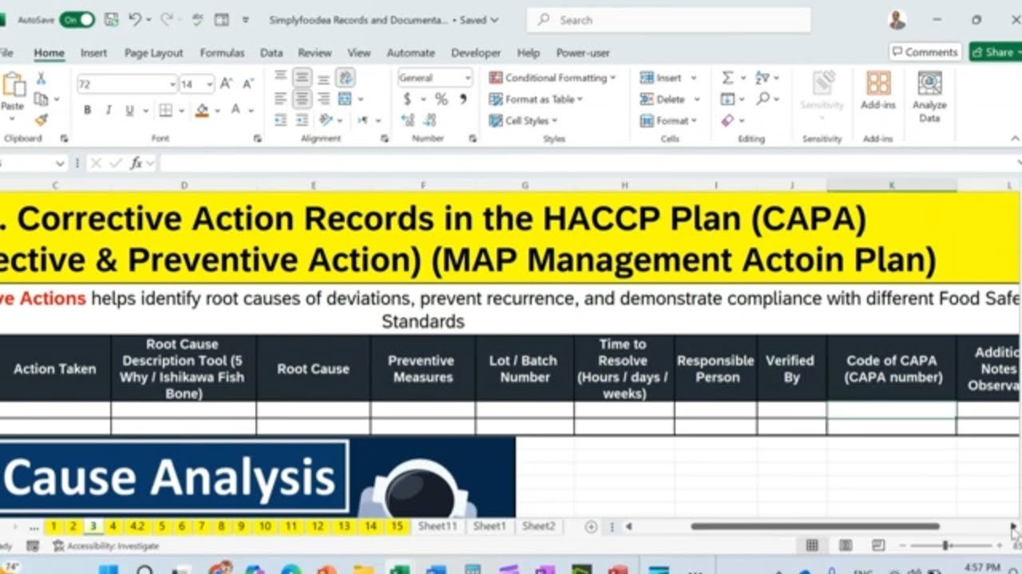Add a new sheet with plus icon
Viewport: 1022px width, 574px height.
(591, 526)
